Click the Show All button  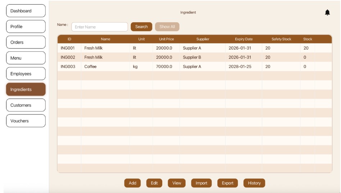167,27
